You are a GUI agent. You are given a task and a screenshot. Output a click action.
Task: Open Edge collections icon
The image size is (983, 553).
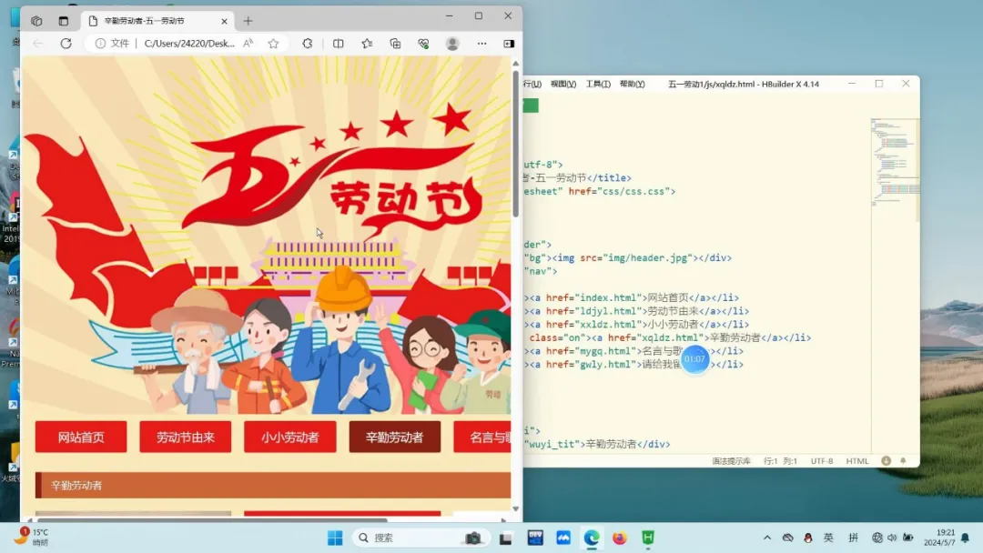395,44
